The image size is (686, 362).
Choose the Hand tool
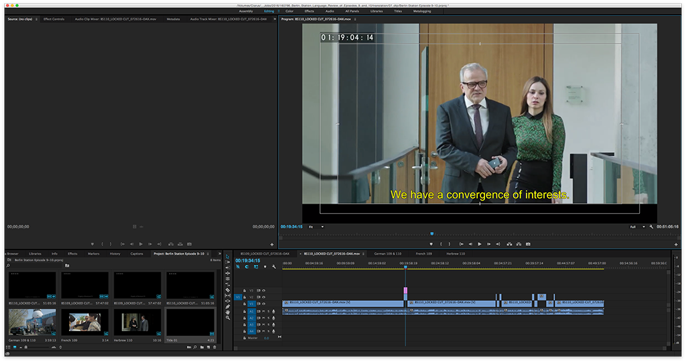[x=228, y=312]
